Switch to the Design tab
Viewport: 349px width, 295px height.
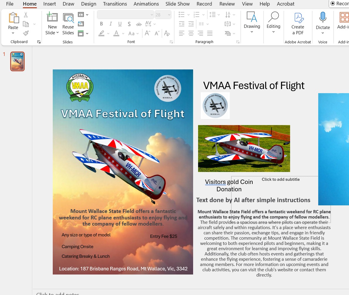88,4
